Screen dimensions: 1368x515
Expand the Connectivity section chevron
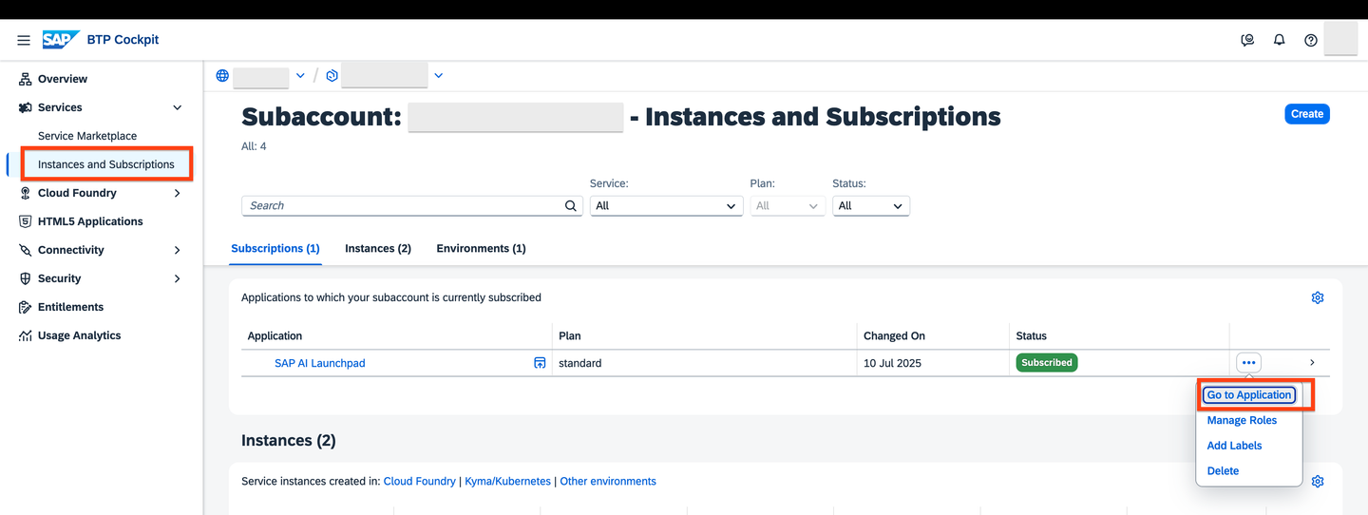click(177, 250)
